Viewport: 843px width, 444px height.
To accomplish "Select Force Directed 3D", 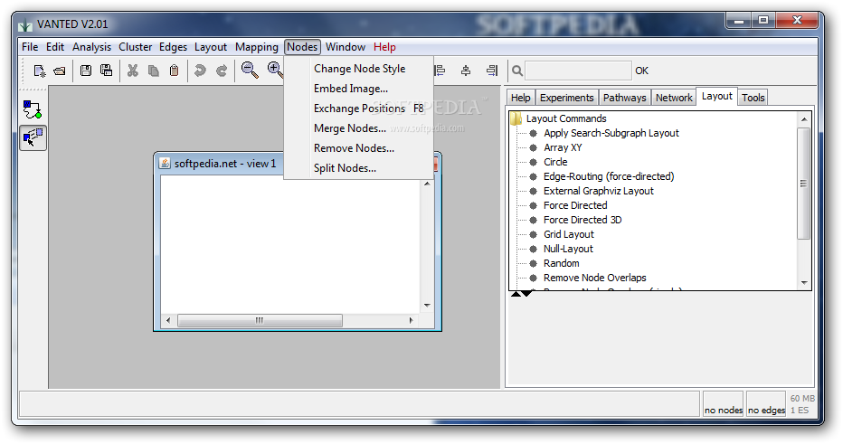I will click(x=583, y=220).
